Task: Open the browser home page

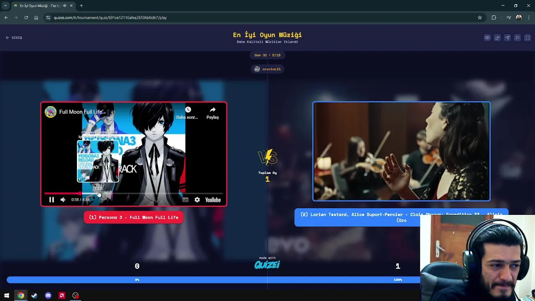Action: pyautogui.click(x=36, y=18)
